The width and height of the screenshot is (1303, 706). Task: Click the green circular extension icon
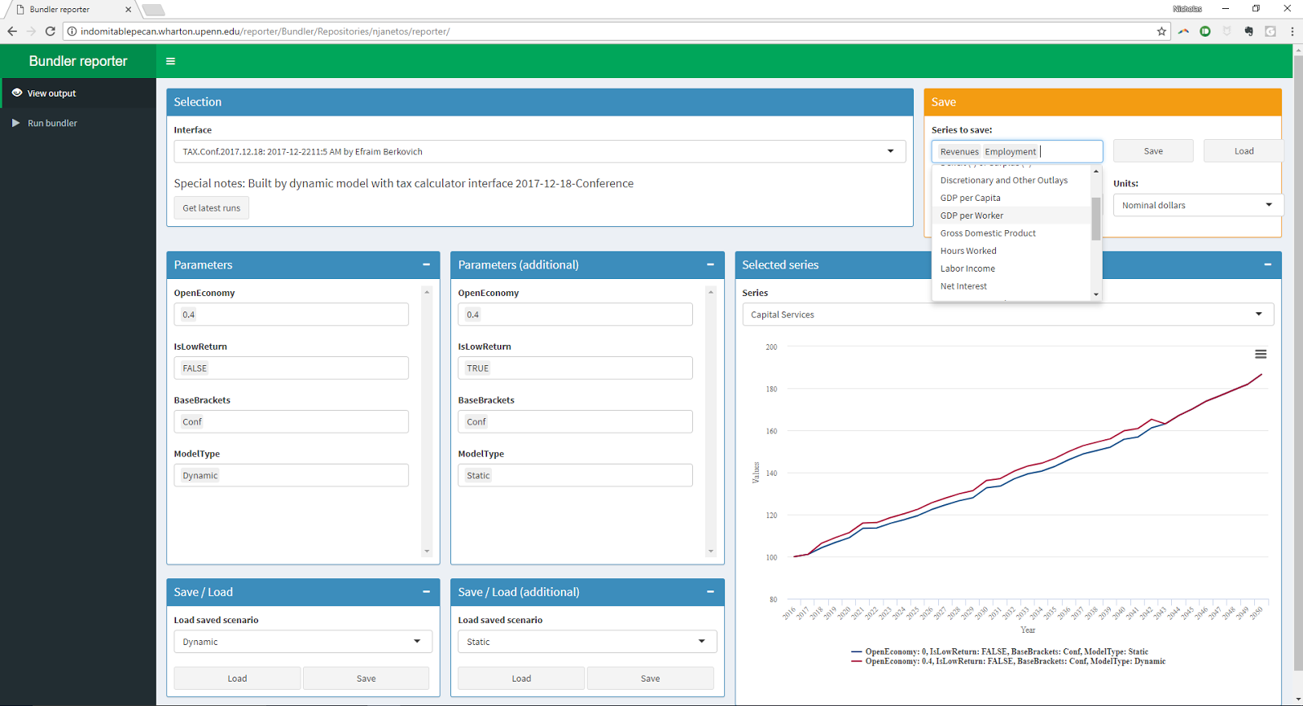(1205, 31)
